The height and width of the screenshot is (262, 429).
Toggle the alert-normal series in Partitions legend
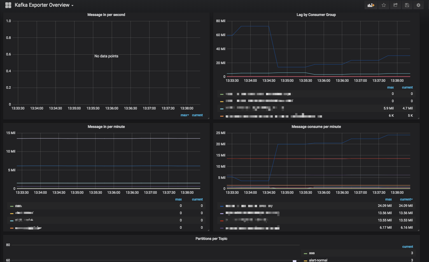click(x=318, y=260)
